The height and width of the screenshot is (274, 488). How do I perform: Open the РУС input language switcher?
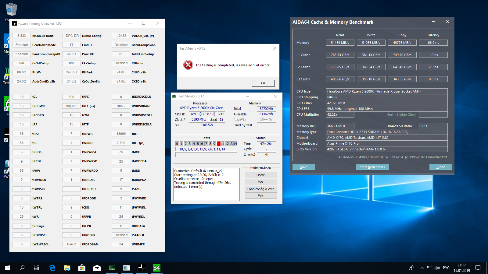pos(446,268)
